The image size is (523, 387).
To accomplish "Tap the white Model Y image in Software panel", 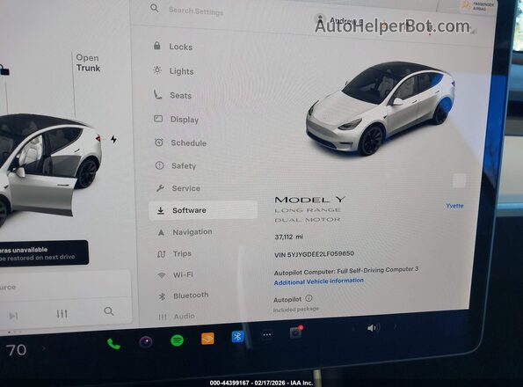I will click(381, 108).
